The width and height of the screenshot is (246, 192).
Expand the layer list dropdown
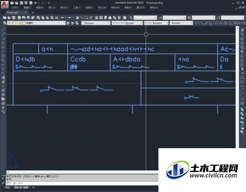[x=64, y=23]
